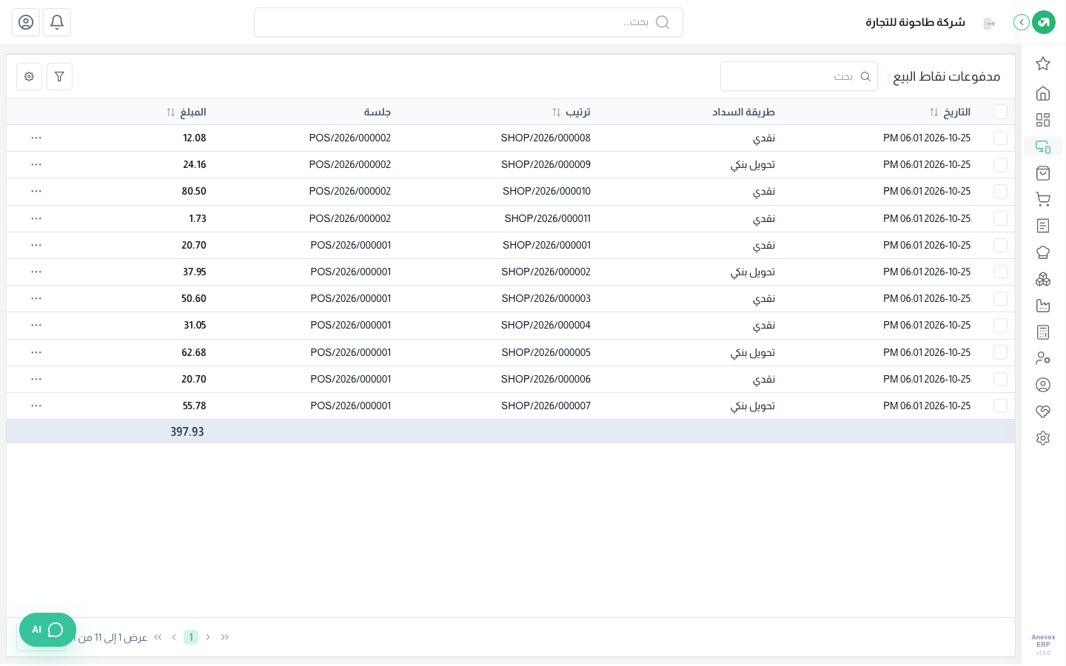Open the calculator sidebar icon
The height and width of the screenshot is (666, 1066).
[x=1043, y=332]
